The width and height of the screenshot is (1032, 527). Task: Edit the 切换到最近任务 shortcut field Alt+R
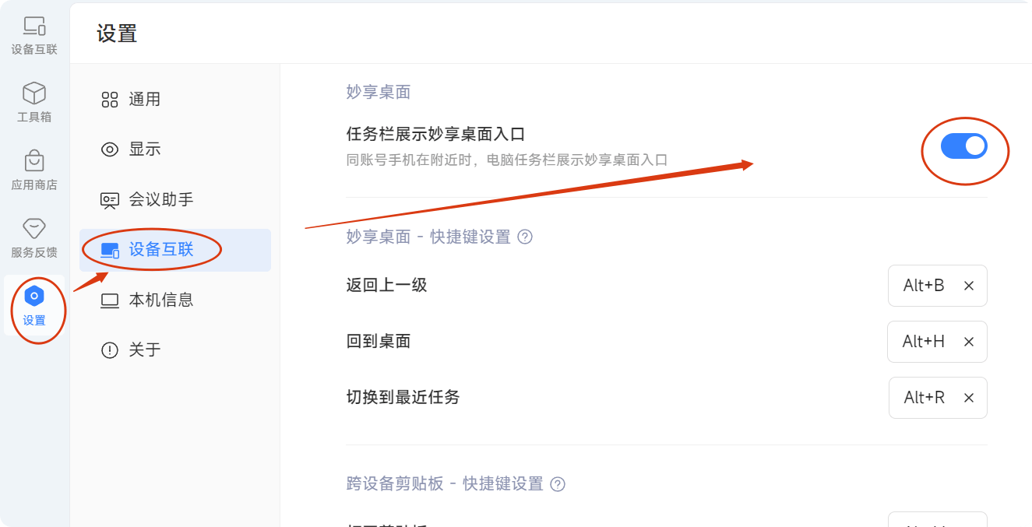point(924,398)
